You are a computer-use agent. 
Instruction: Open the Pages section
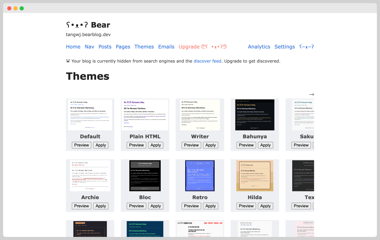point(123,47)
